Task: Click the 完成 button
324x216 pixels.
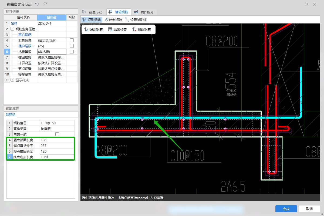Action: pyautogui.click(x=286, y=209)
